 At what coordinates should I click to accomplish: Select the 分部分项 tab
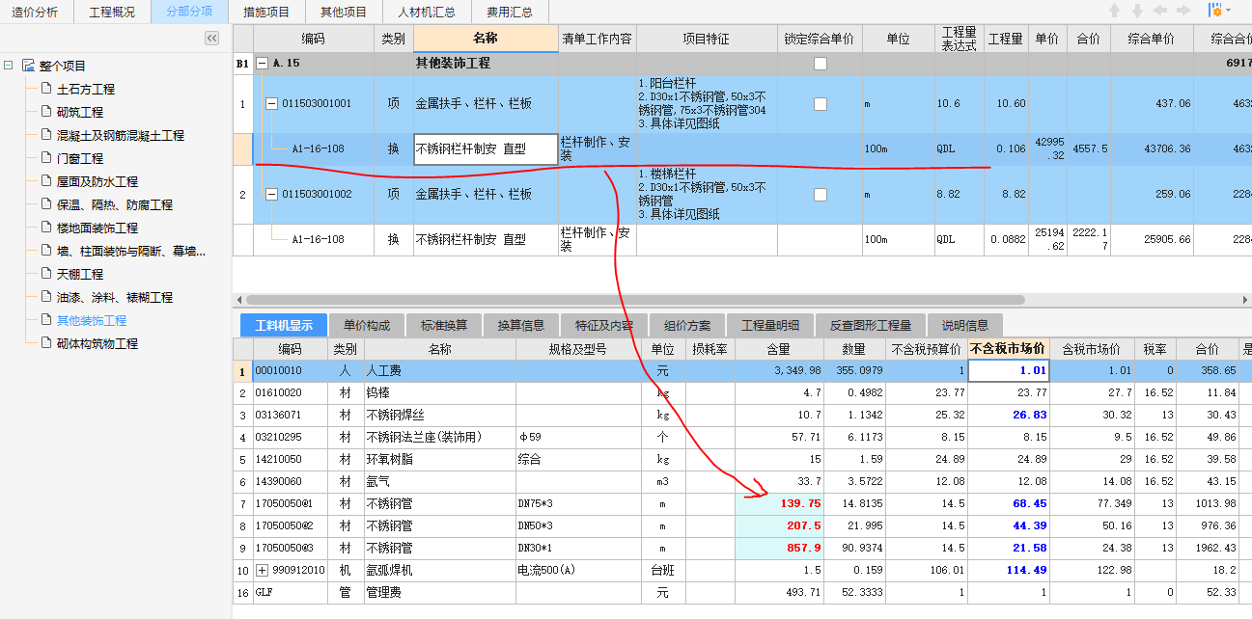189,13
